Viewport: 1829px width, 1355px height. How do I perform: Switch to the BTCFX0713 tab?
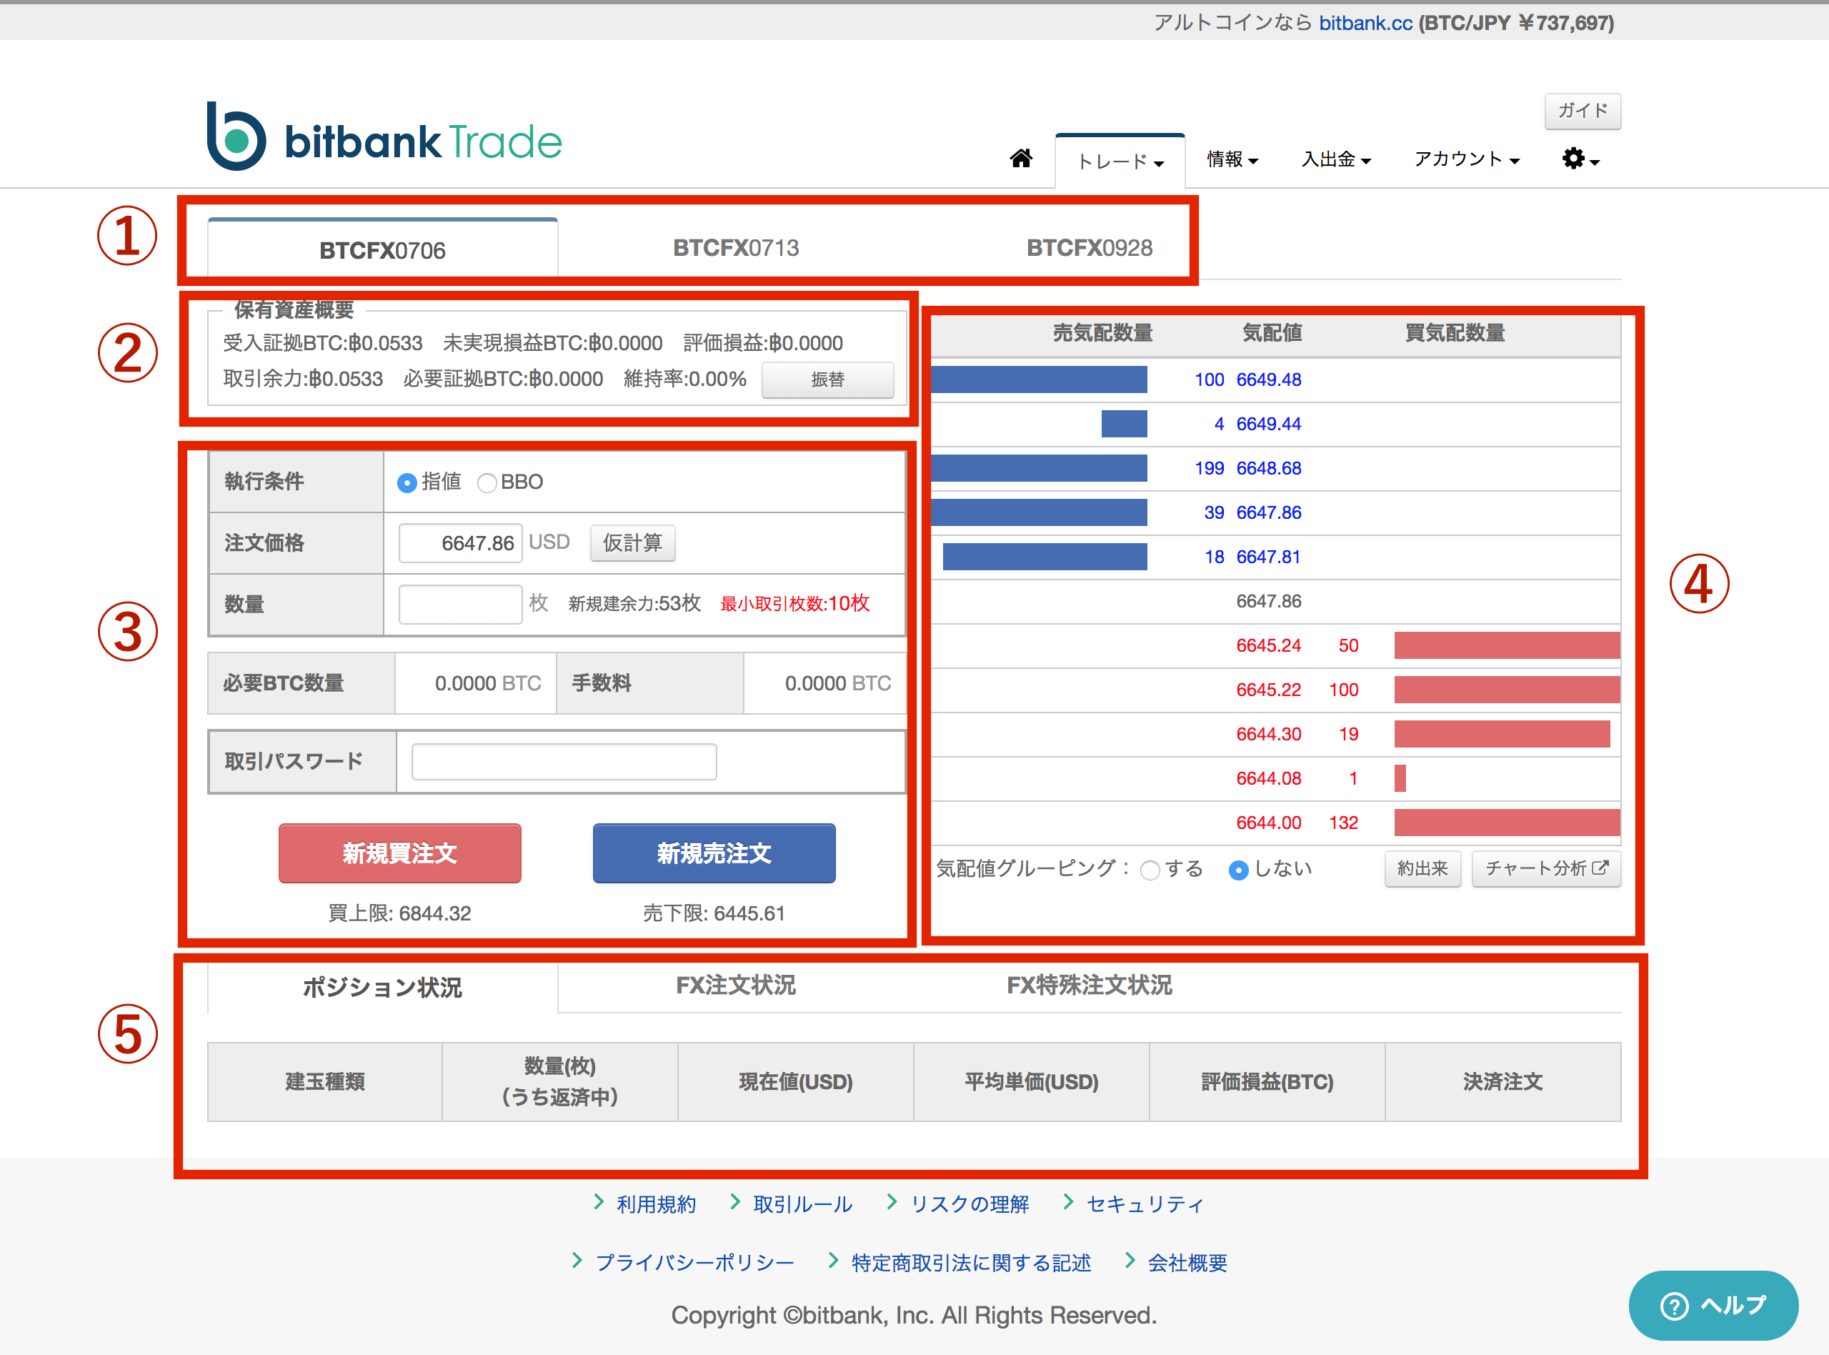pyautogui.click(x=736, y=248)
